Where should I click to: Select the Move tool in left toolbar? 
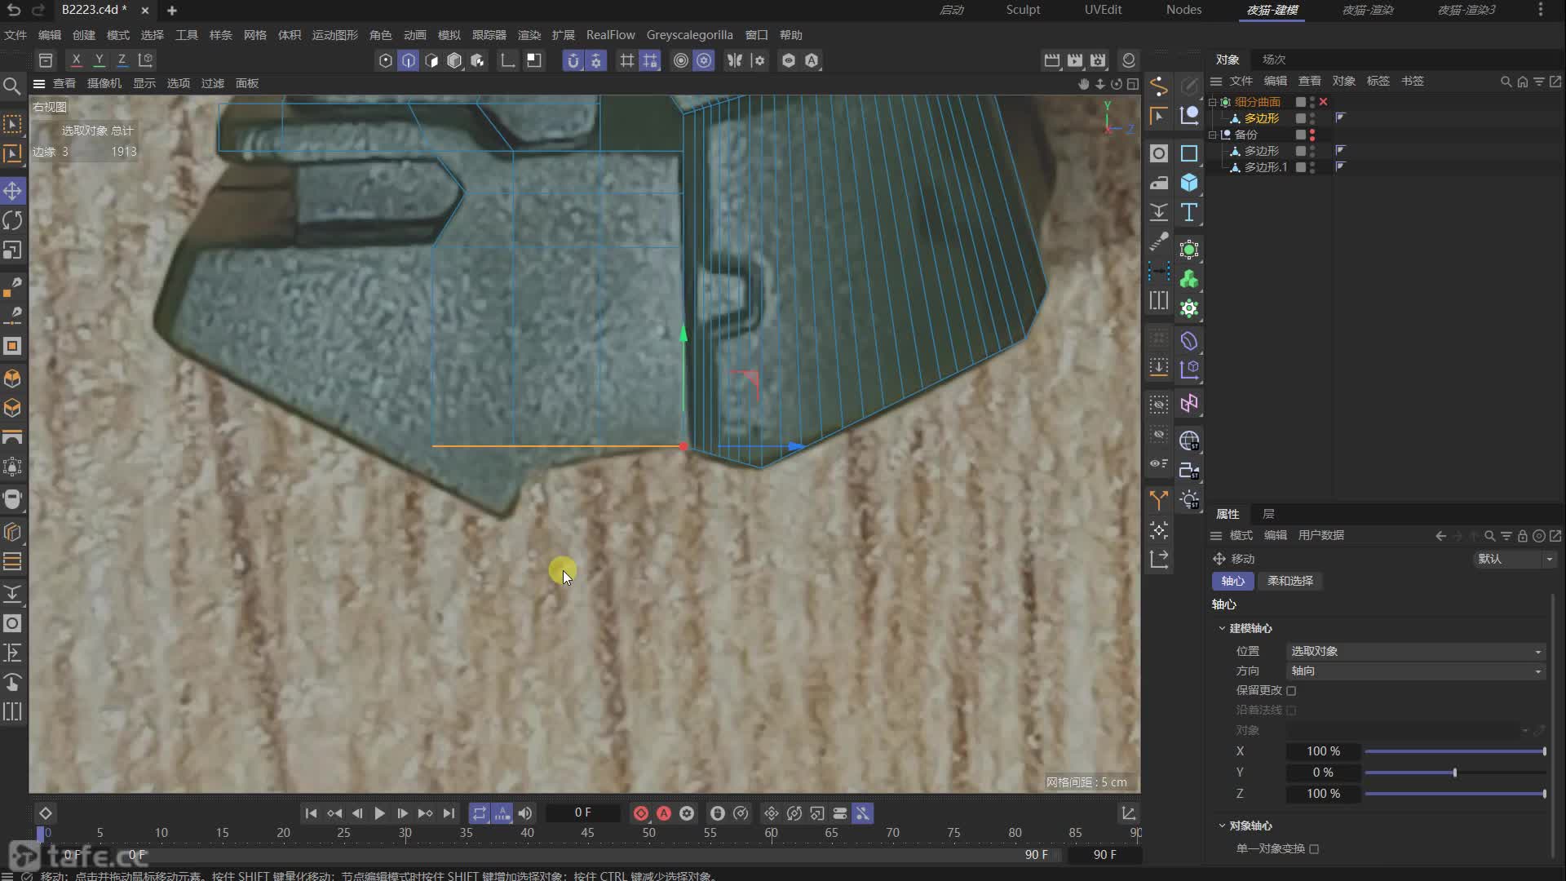[x=12, y=191]
